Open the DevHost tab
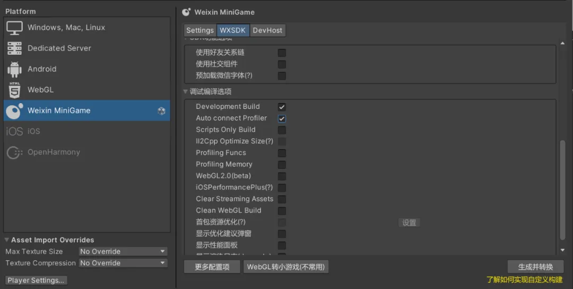 [267, 30]
